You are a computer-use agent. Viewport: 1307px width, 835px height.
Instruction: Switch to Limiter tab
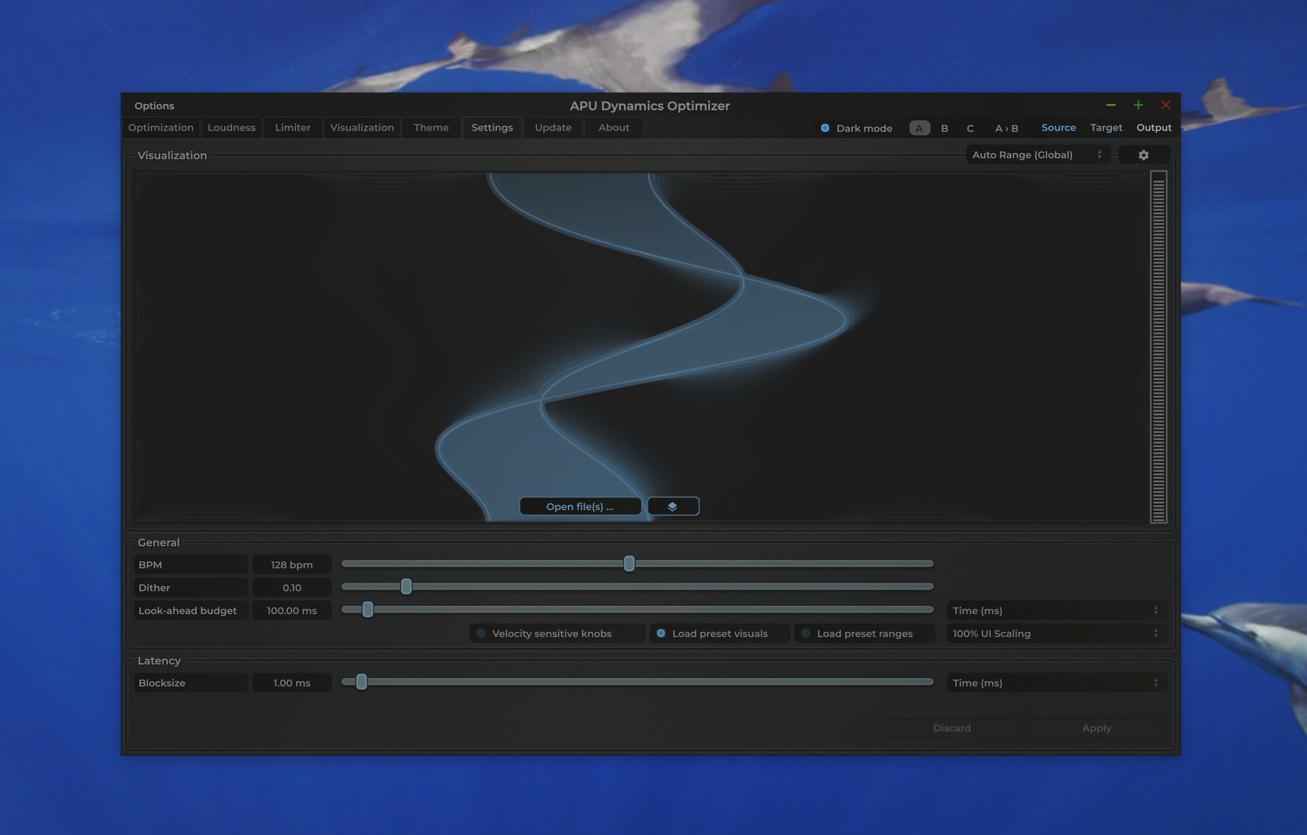coord(293,128)
